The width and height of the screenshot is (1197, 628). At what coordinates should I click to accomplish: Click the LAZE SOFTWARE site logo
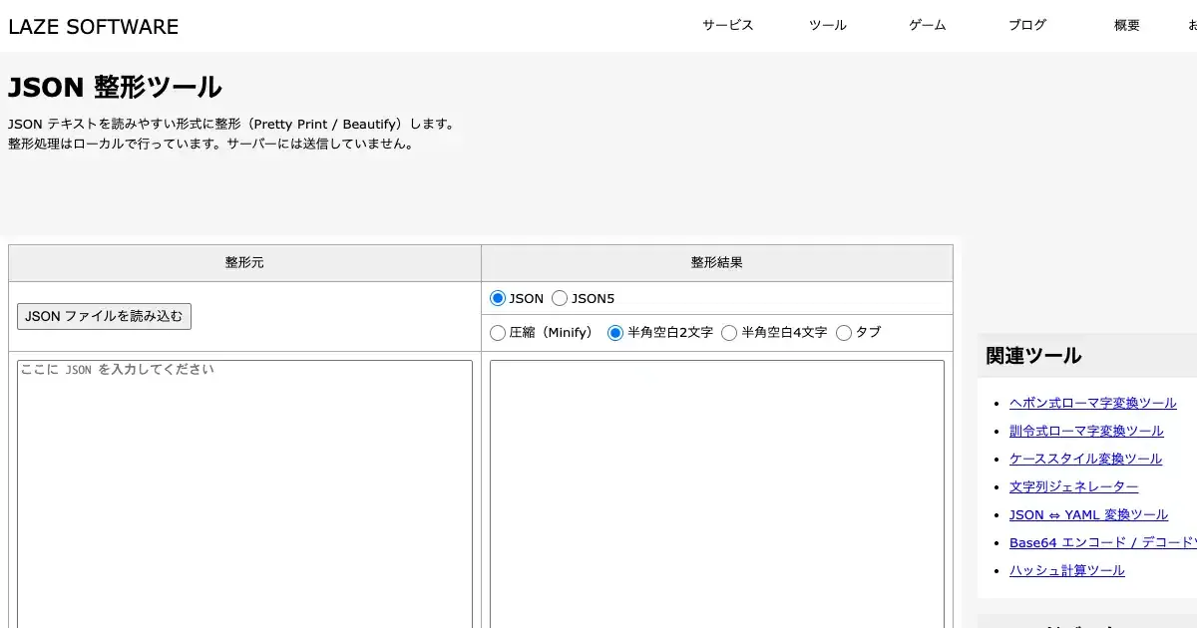coord(94,27)
